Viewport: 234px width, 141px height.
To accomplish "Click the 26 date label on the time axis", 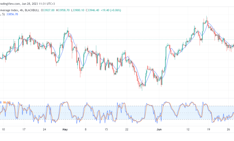I will pyautogui.click(x=228, y=129).
